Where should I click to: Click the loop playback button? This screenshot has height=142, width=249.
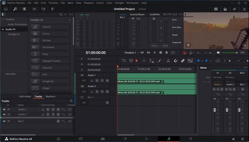(x=173, y=53)
